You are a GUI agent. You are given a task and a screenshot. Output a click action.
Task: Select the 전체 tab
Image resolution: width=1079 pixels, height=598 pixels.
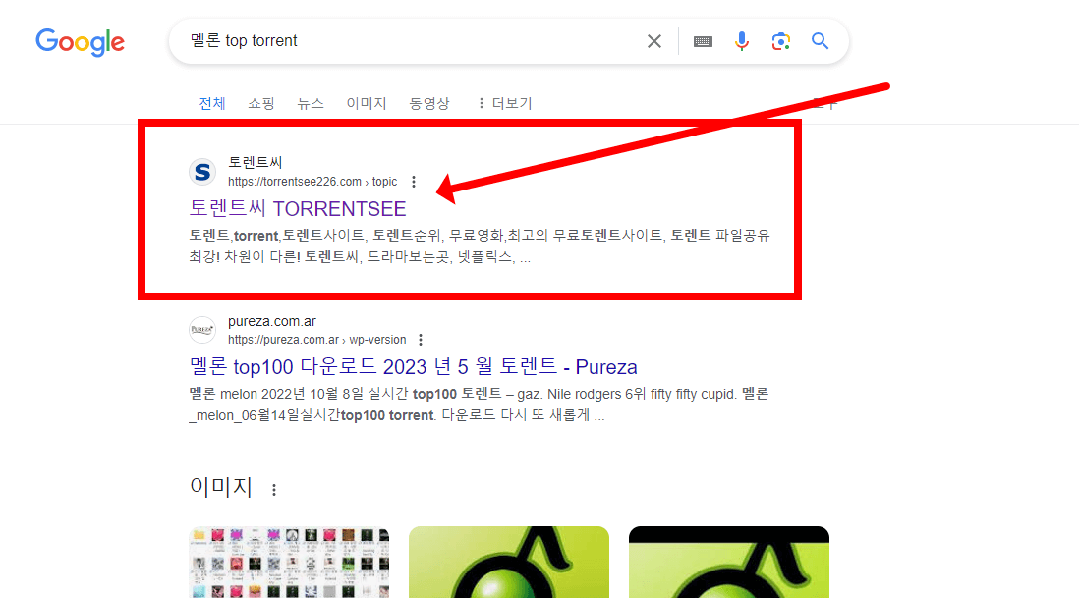point(212,104)
